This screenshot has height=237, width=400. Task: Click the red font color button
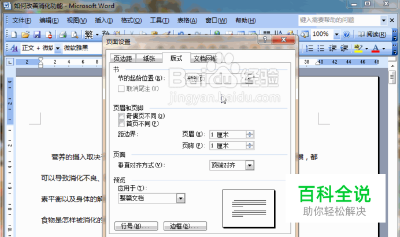376,48
